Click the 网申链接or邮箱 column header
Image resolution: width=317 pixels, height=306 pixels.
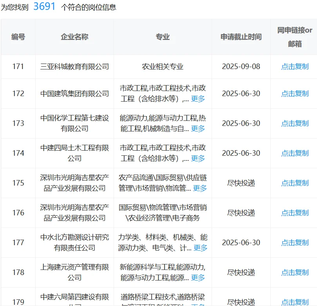pyautogui.click(x=295, y=37)
